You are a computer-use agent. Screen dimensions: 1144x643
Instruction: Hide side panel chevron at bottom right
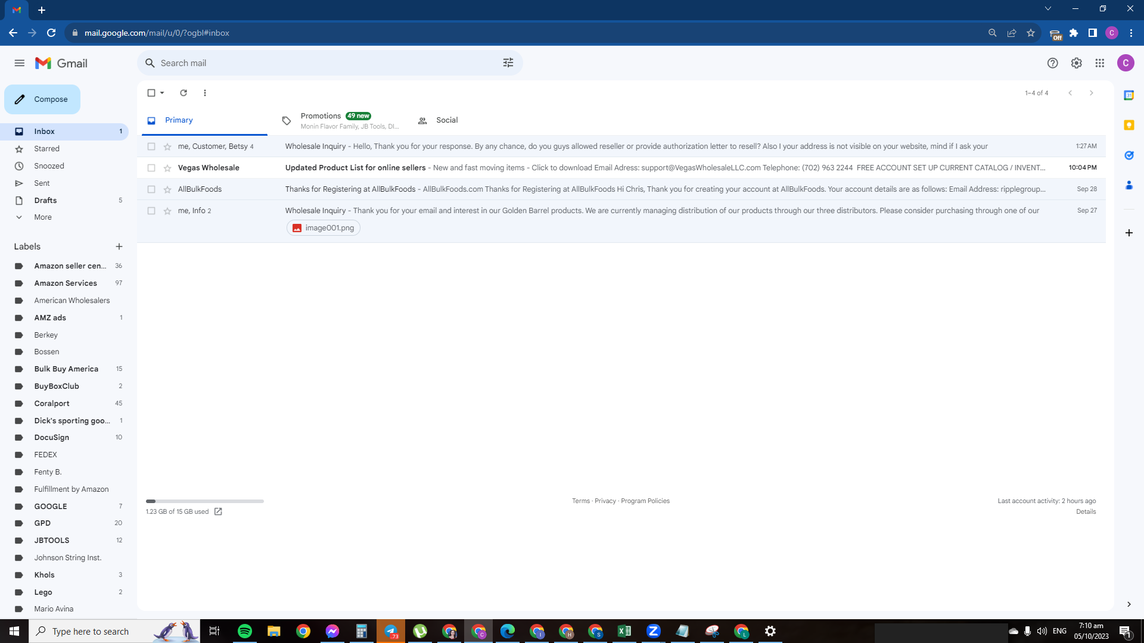[x=1129, y=604]
